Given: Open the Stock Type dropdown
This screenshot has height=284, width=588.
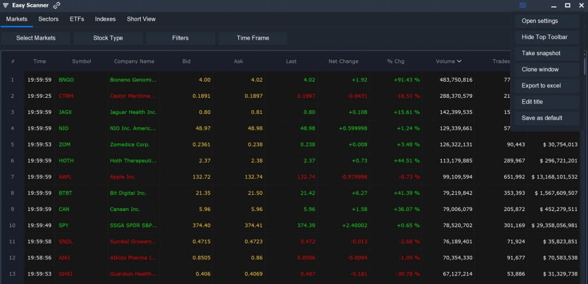Looking at the screenshot, I should click(108, 38).
